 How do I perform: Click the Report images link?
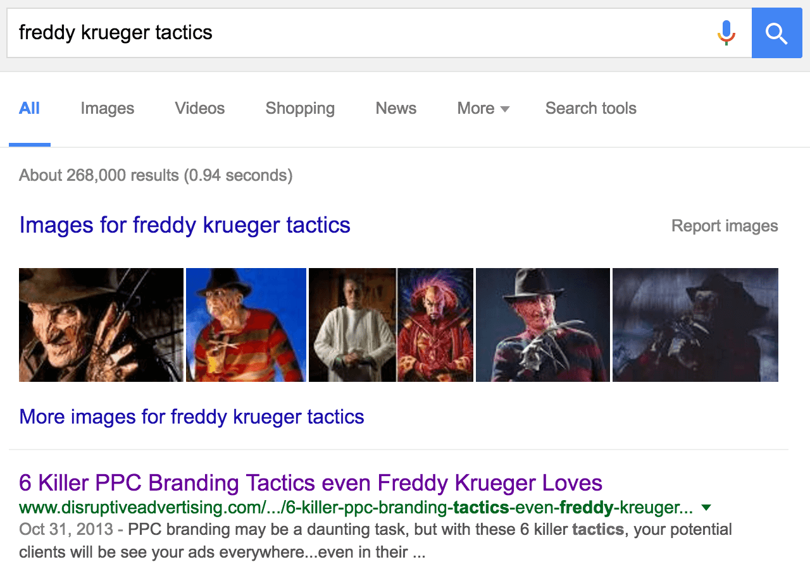(x=725, y=226)
